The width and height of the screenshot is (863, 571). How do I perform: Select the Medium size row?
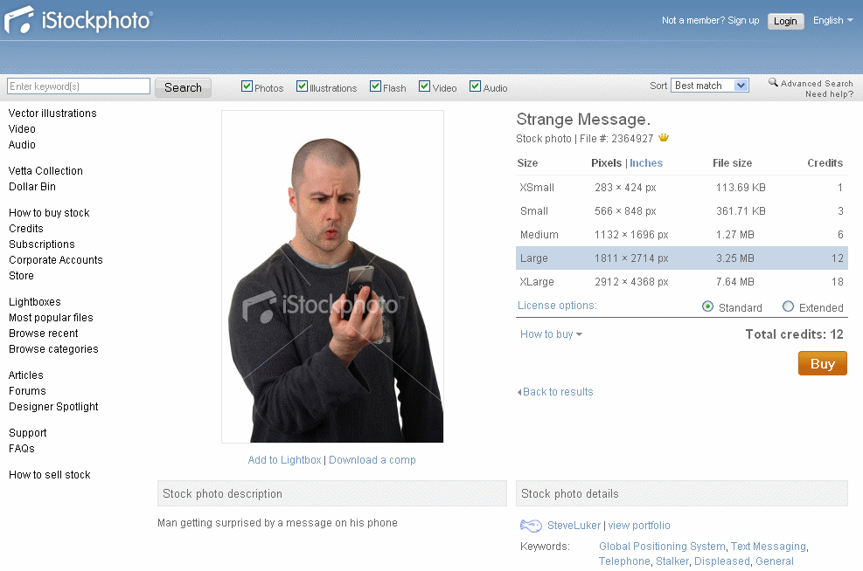[x=681, y=235]
